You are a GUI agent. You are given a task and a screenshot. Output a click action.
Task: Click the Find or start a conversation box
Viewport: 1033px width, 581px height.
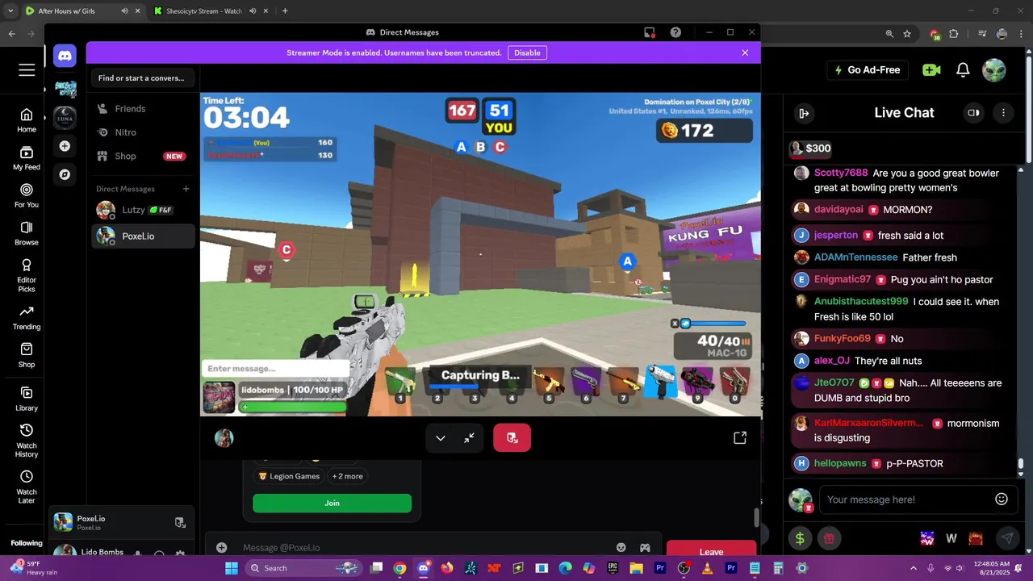tap(142, 78)
